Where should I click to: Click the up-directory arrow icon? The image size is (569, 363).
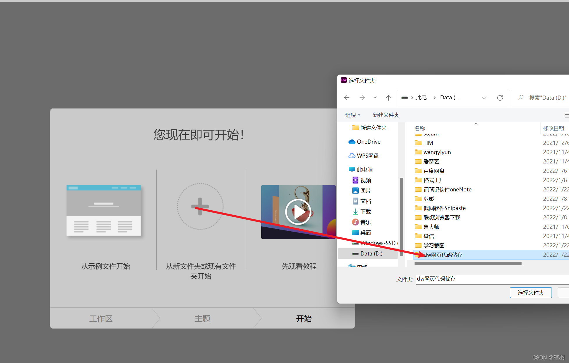click(x=388, y=98)
